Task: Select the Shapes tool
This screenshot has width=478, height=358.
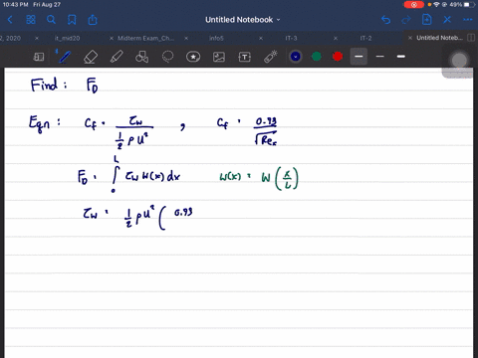Action: (x=141, y=57)
